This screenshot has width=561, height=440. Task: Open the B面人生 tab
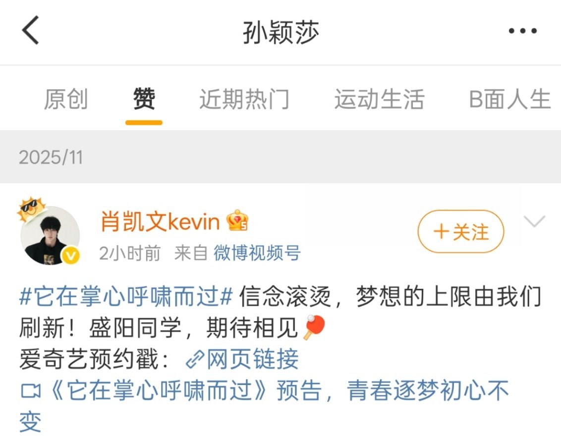click(x=509, y=99)
